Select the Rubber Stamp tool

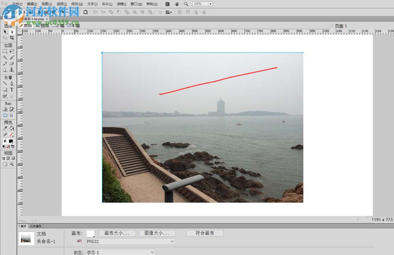click(11, 70)
